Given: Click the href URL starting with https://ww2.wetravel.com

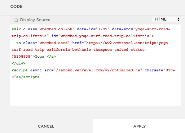Looking at the screenshot, I should (91, 50).
